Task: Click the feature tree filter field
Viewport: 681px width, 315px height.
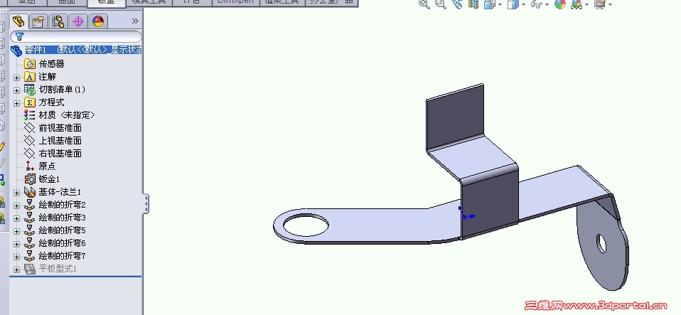Action: coord(76,36)
